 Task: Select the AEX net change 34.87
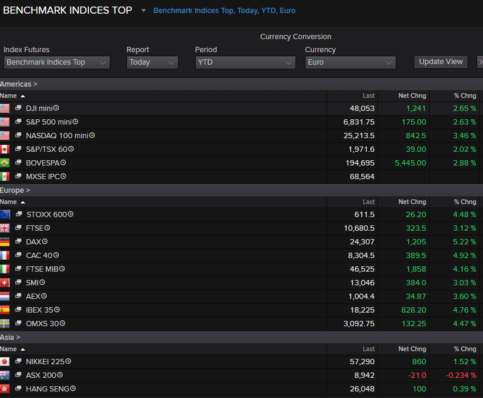(x=416, y=297)
